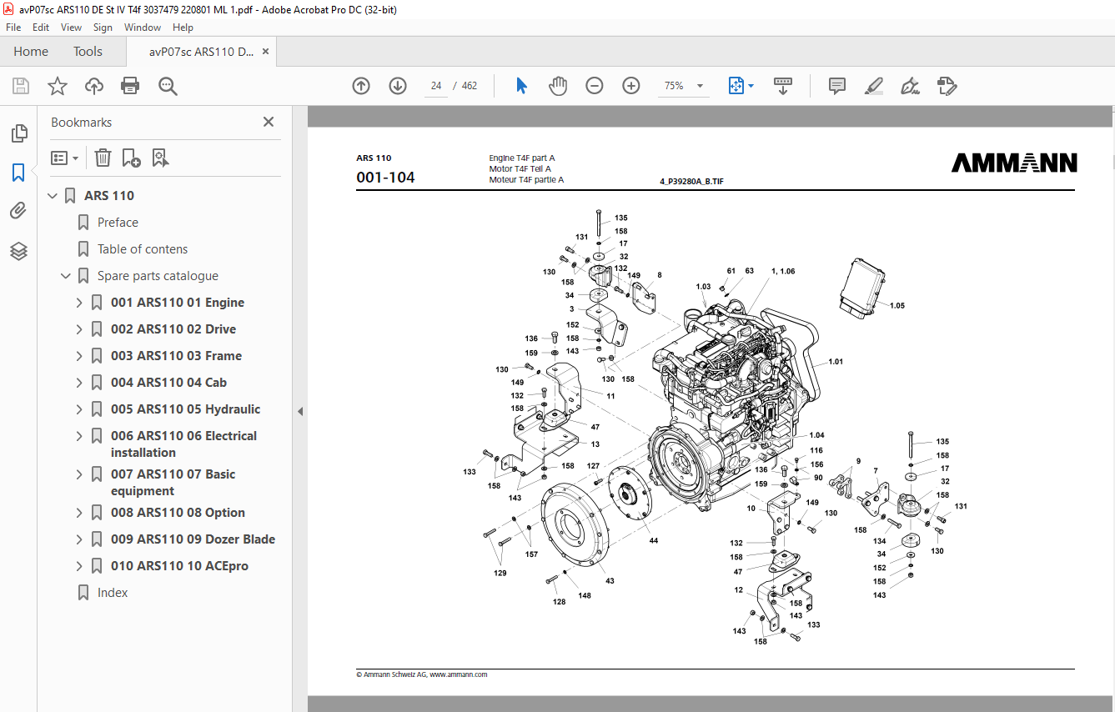Open the Sign menu
This screenshot has height=712, width=1115.
tap(103, 28)
